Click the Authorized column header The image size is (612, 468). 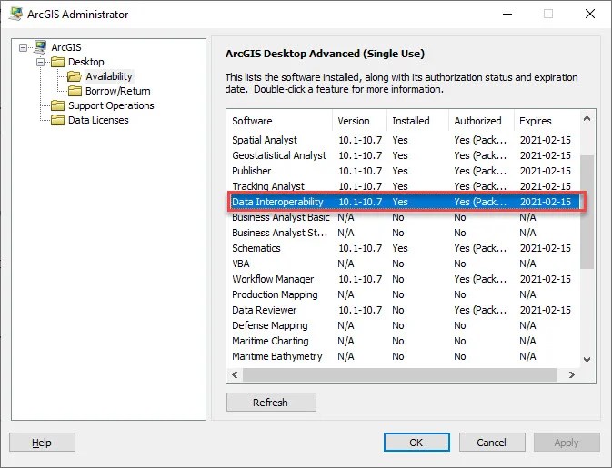point(481,121)
